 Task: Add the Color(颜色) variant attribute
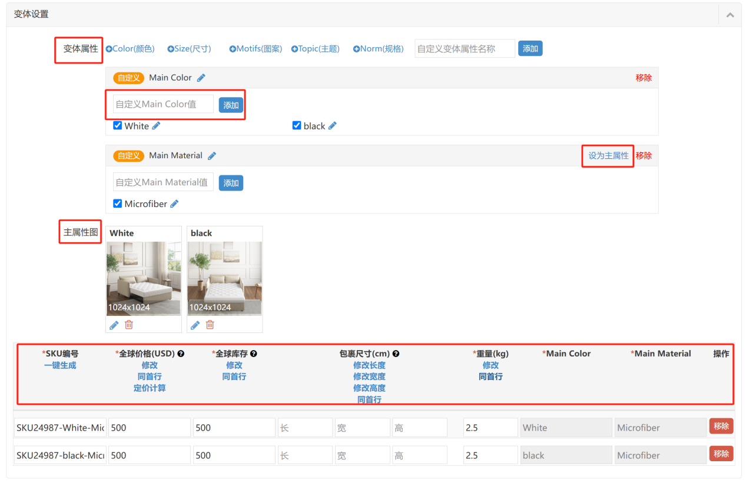pyautogui.click(x=130, y=49)
